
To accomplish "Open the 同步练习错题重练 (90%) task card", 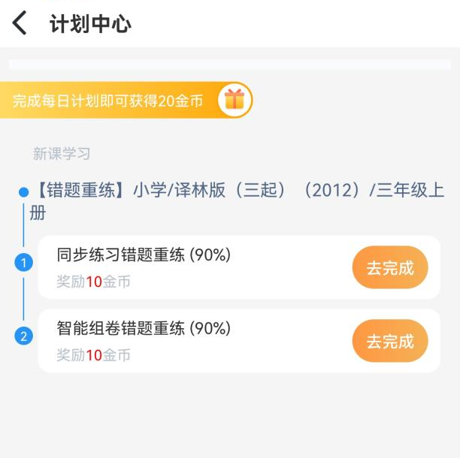I will click(239, 267).
